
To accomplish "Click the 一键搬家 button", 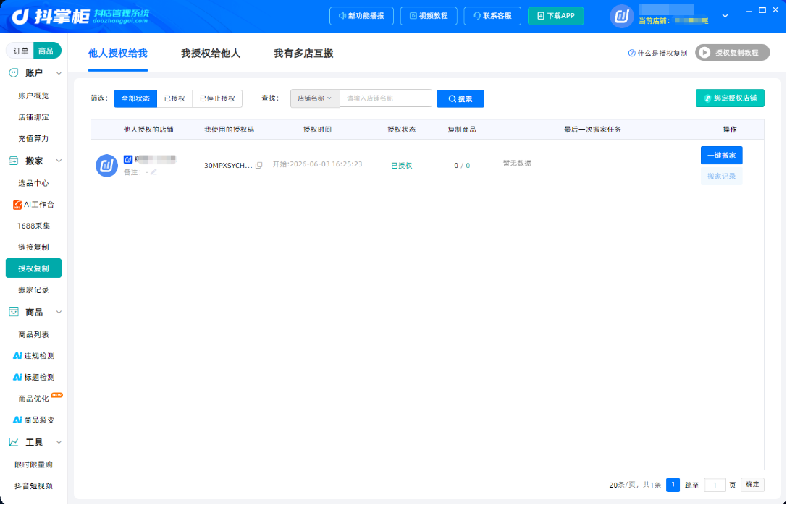I will pyautogui.click(x=721, y=156).
